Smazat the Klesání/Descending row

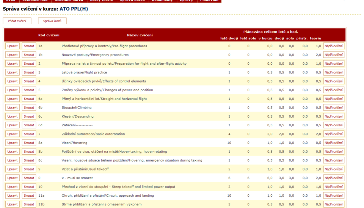pos(29,116)
